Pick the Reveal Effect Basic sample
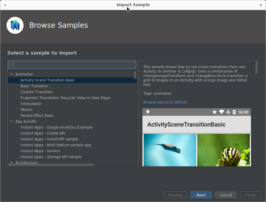Viewport: 266px width, 202px height. [x=37, y=116]
